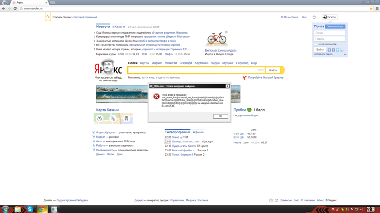Click the Yandex search input box
The image size is (380, 213).
tap(193, 70)
